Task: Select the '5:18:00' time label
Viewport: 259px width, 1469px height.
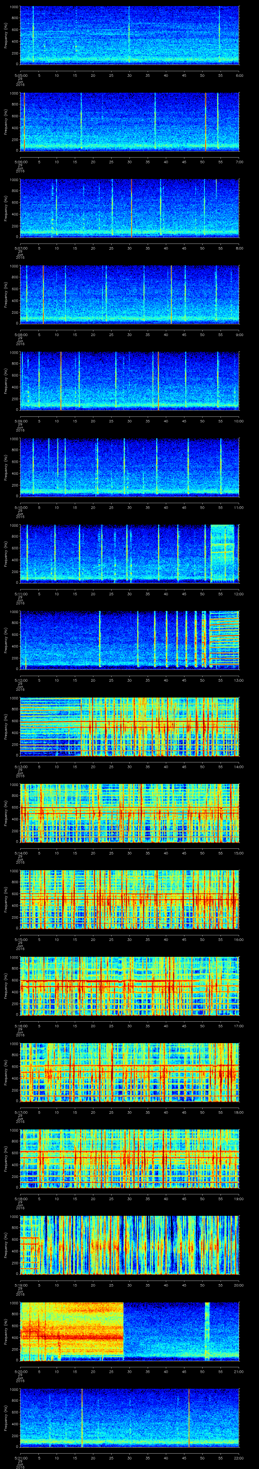Action: point(20,1199)
